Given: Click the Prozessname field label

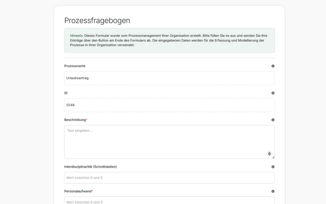Looking at the screenshot, I should [x=75, y=66].
